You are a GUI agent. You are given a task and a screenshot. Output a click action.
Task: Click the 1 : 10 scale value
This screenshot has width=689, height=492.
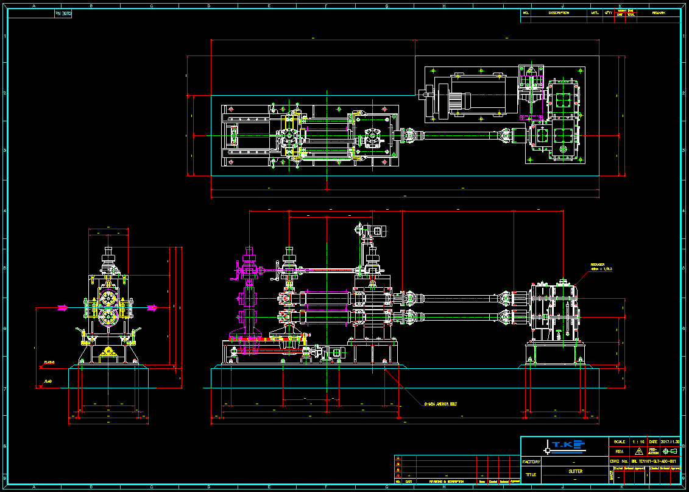638,441
